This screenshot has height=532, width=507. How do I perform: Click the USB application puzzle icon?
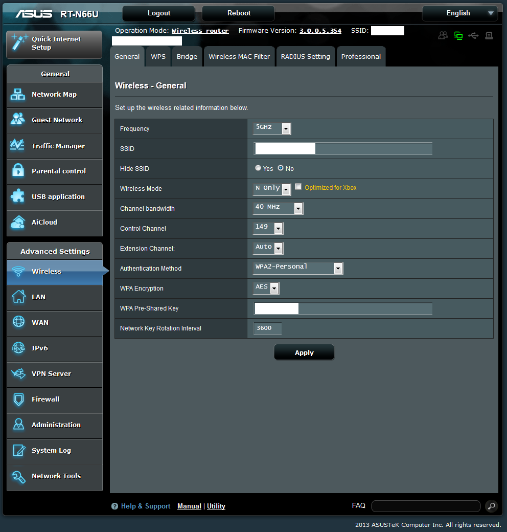pyautogui.click(x=17, y=196)
